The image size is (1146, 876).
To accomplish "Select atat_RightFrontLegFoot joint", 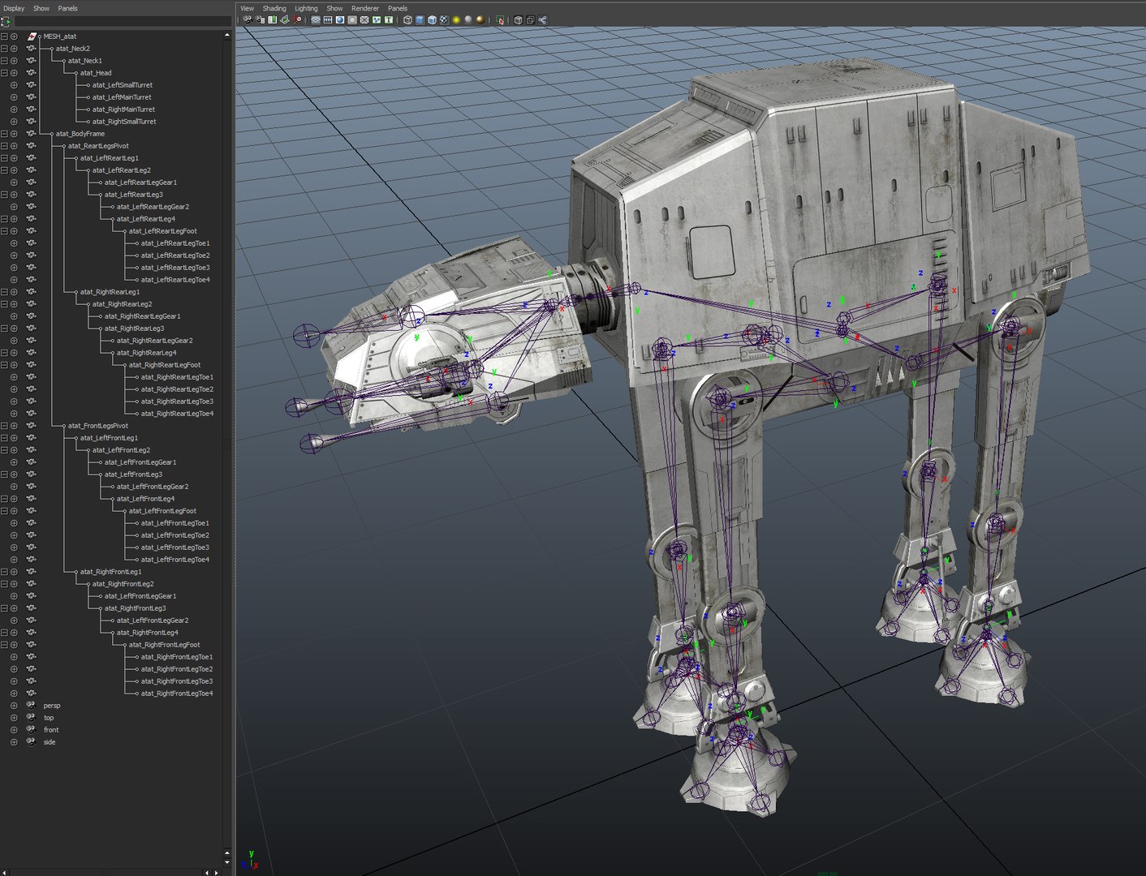I will click(x=164, y=645).
